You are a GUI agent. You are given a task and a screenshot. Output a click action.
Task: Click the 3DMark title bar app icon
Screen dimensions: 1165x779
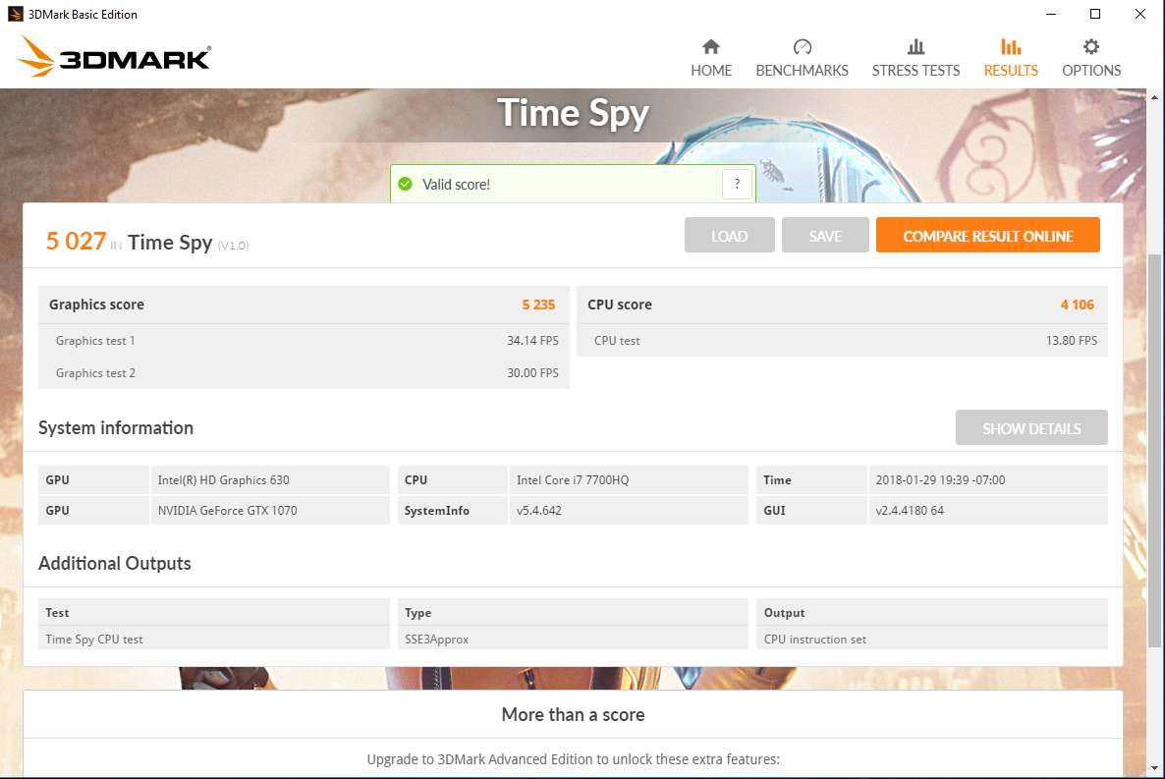(15, 15)
